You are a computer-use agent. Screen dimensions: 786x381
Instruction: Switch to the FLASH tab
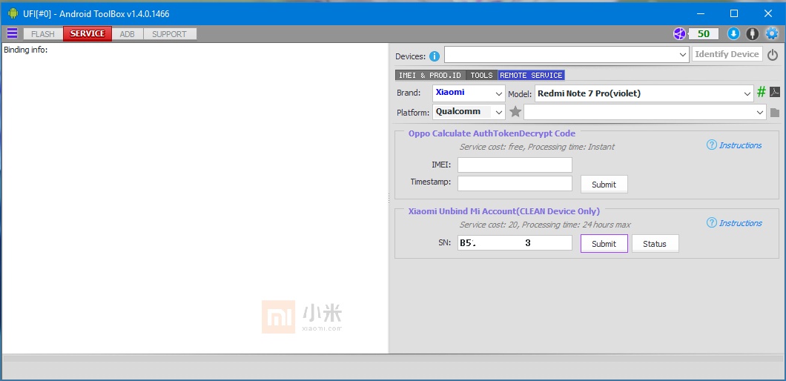tap(42, 34)
